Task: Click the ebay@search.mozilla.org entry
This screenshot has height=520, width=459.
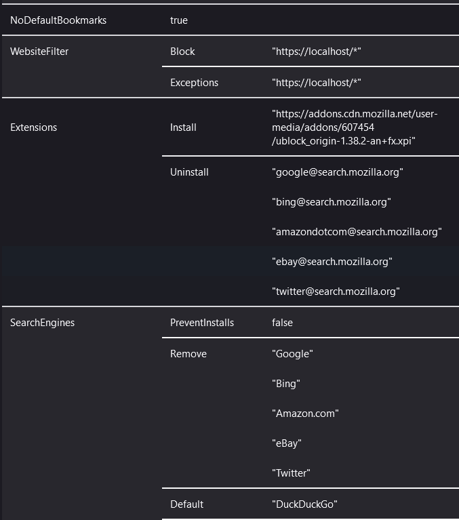Action: click(332, 262)
